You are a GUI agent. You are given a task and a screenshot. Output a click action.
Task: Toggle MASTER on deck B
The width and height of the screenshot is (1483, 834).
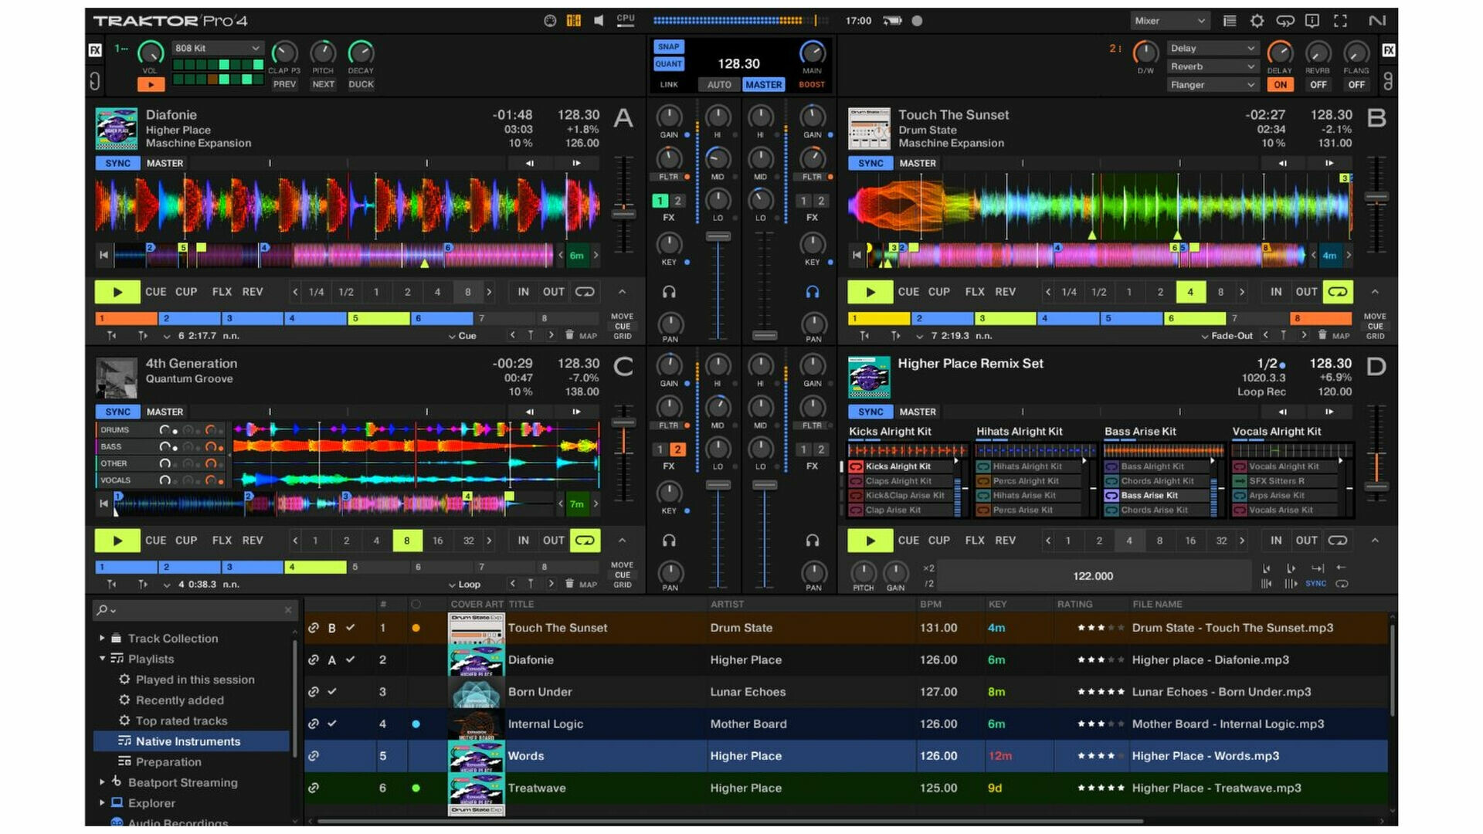918,163
